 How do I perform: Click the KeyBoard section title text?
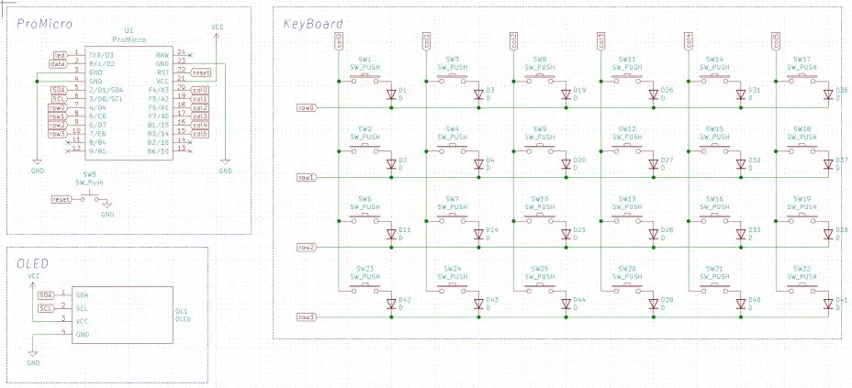point(313,23)
